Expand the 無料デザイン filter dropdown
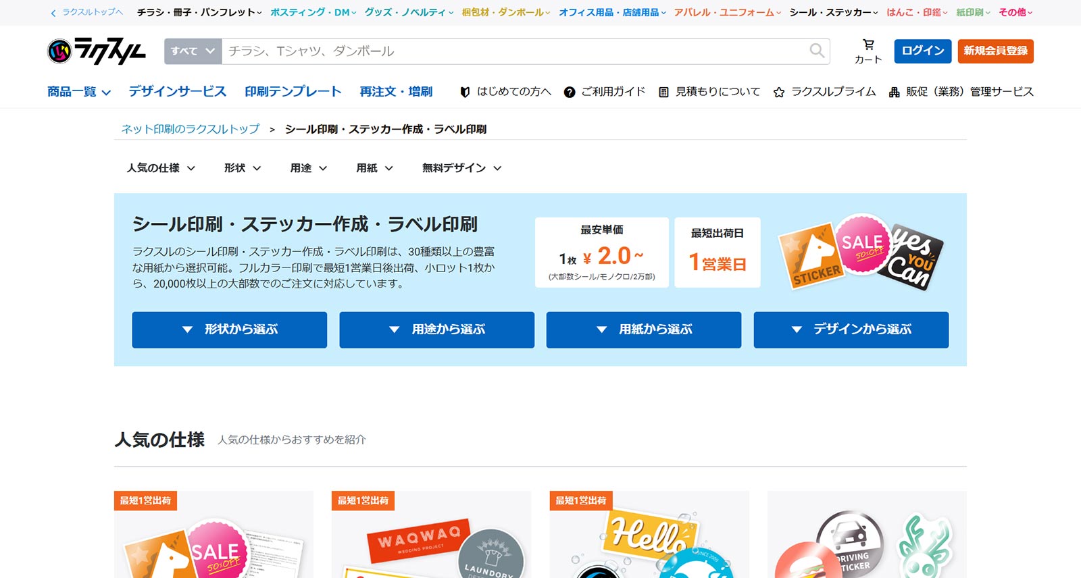 coord(462,168)
